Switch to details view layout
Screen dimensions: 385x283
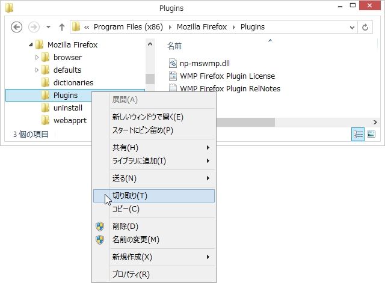(x=358, y=134)
